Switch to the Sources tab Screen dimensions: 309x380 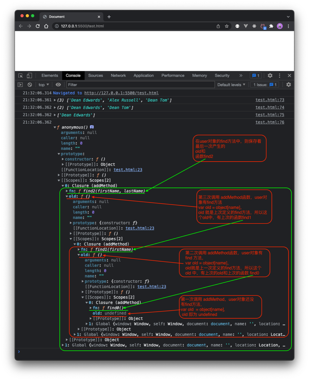pos(96,76)
